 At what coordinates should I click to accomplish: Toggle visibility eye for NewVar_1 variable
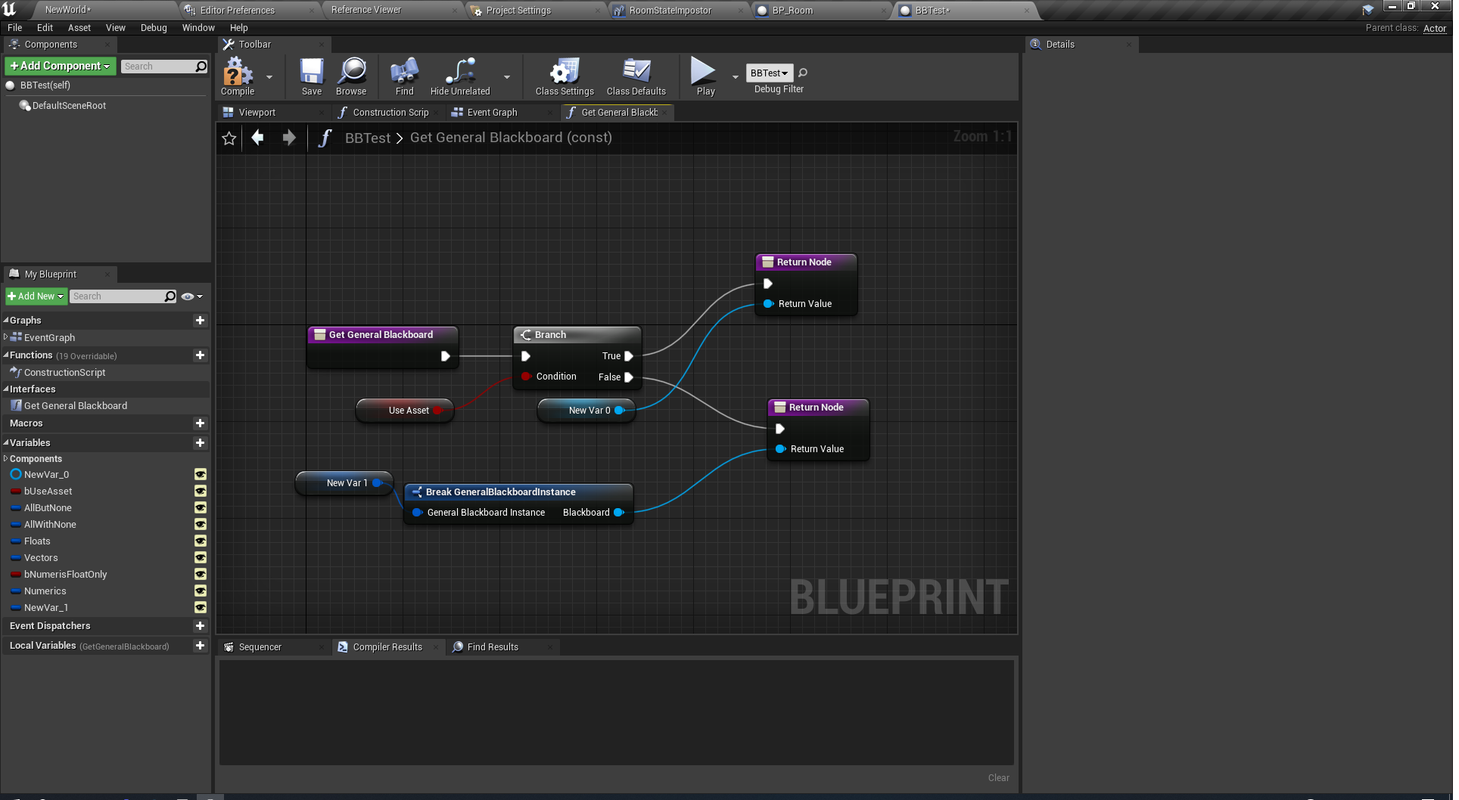tap(201, 608)
